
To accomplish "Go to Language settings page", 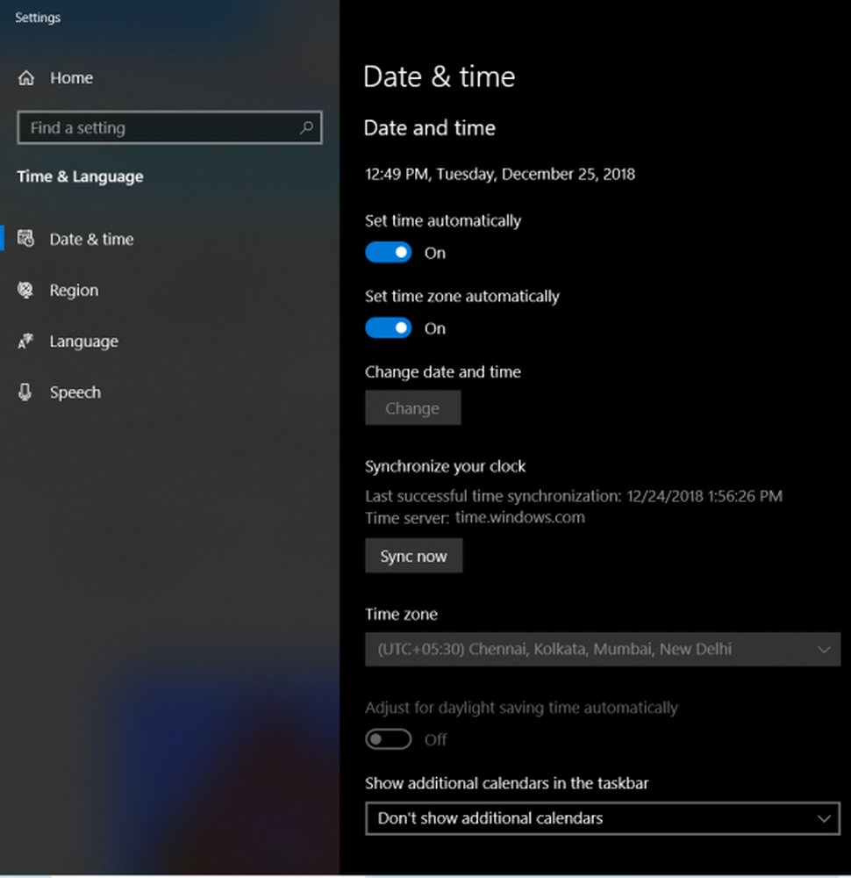I will click(x=83, y=342).
